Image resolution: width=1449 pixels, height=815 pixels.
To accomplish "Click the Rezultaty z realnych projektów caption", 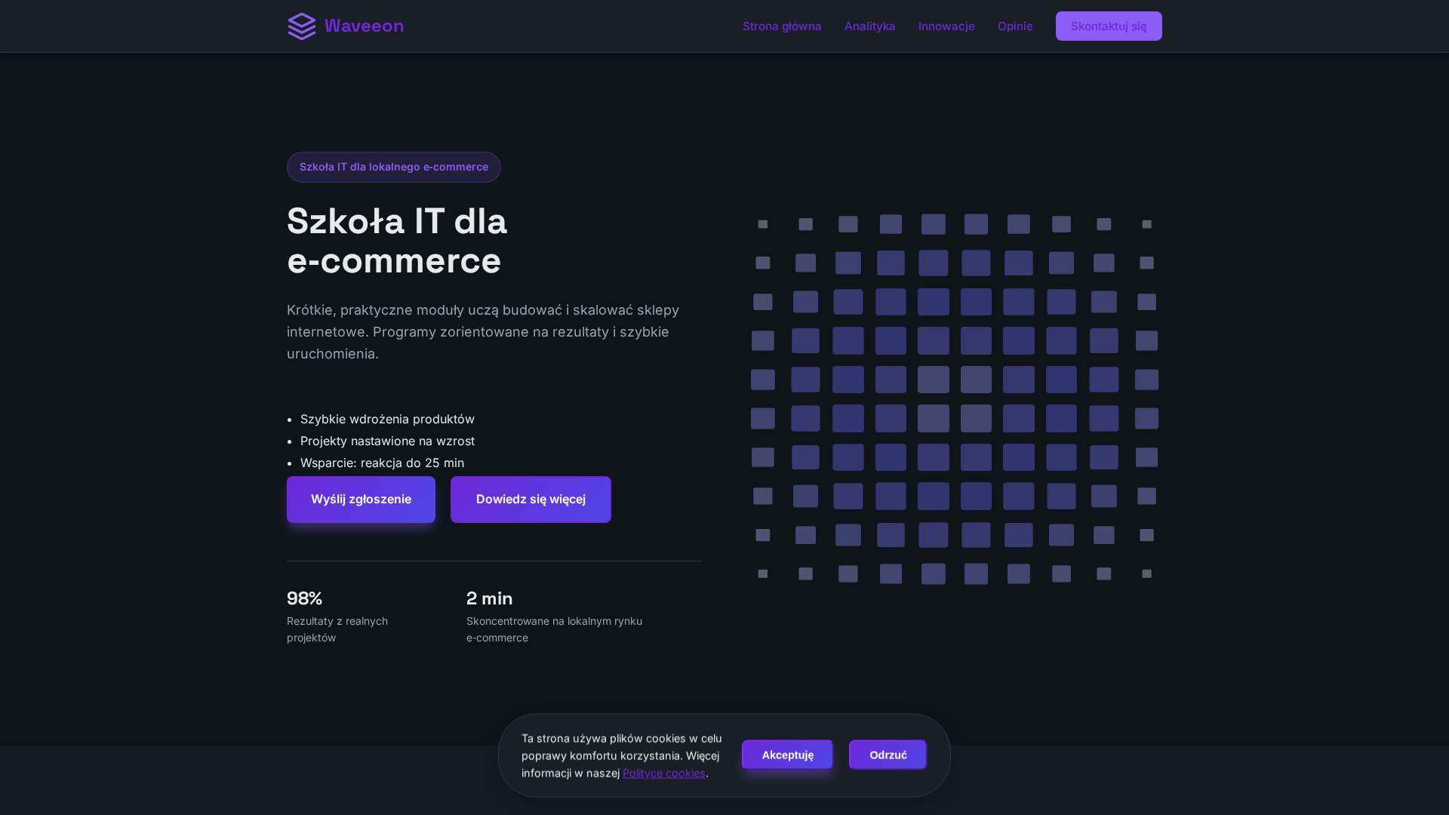I will 337,629.
